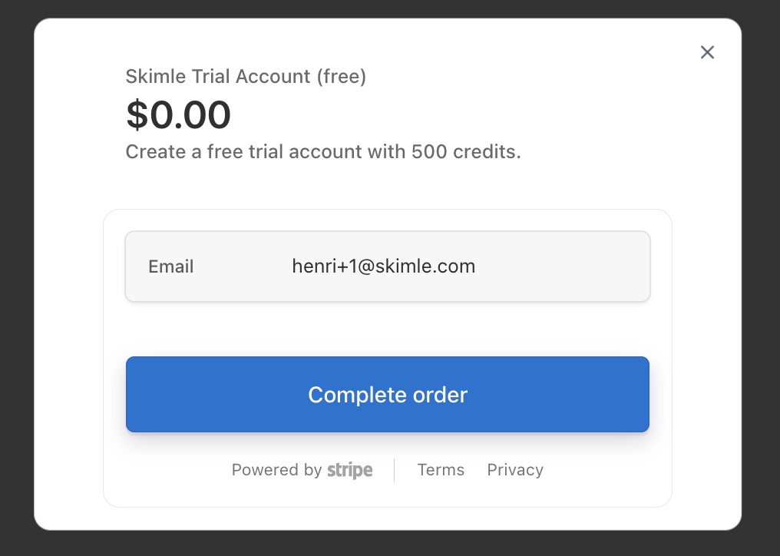Click the Email field label
Screen dimensions: 780x556
tap(171, 266)
